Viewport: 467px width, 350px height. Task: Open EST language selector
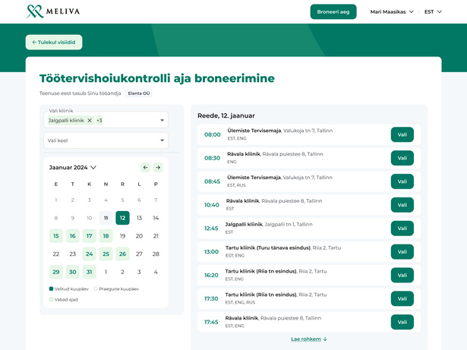click(x=433, y=12)
